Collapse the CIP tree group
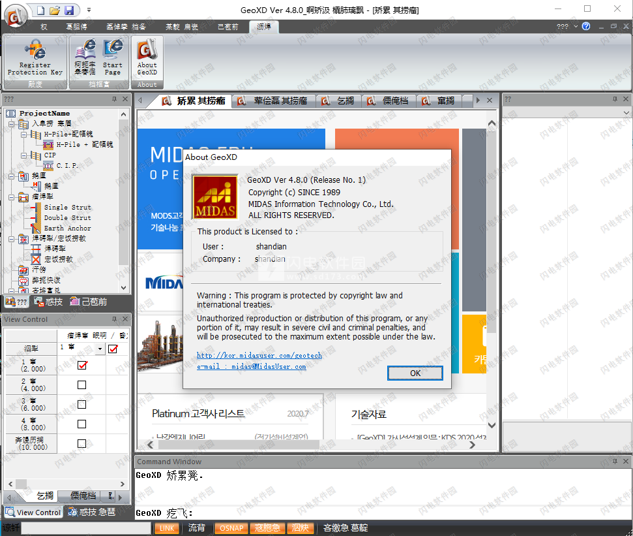Screen dimensions: 633x536 24,155
